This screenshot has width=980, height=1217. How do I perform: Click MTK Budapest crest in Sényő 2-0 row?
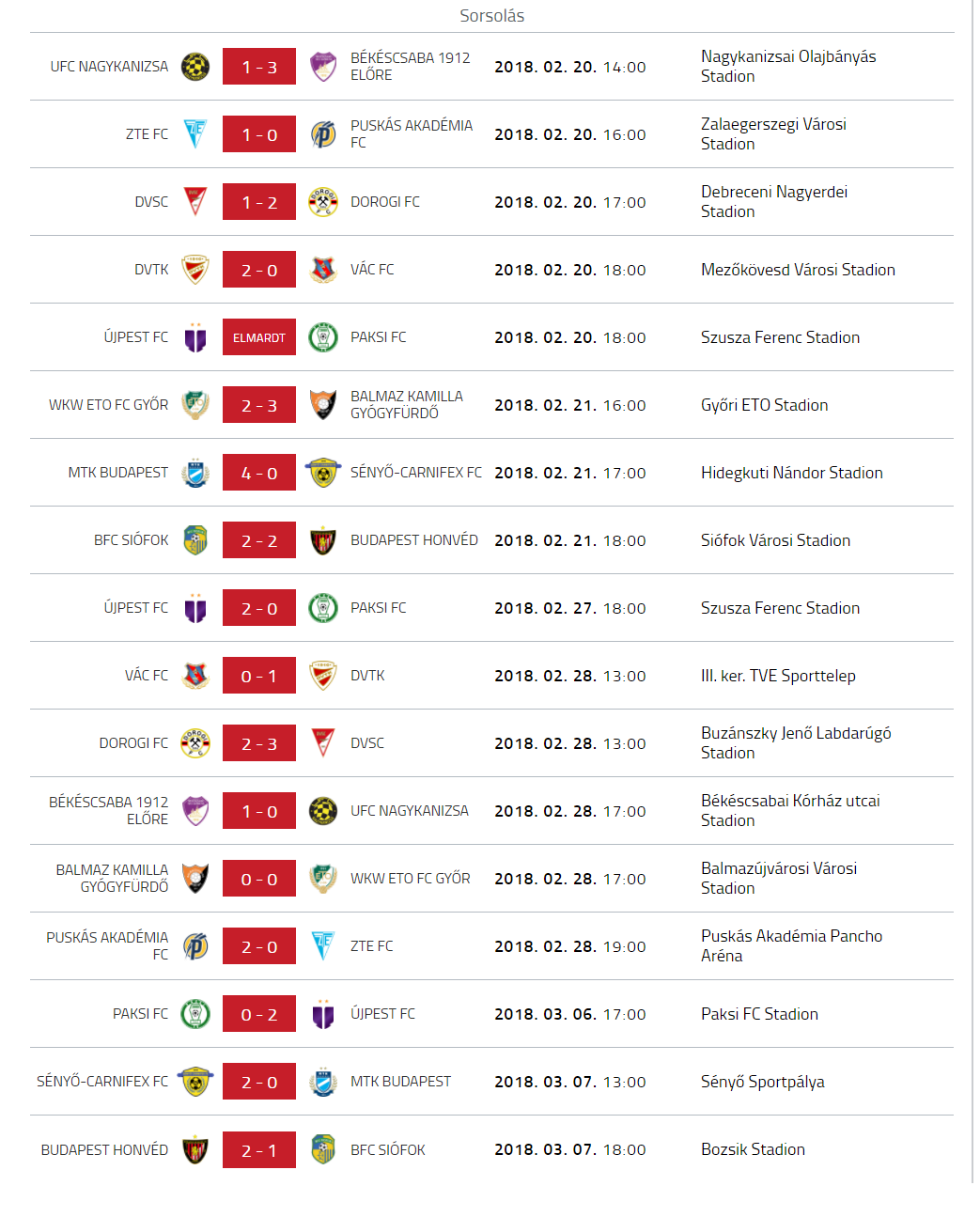point(323,1082)
